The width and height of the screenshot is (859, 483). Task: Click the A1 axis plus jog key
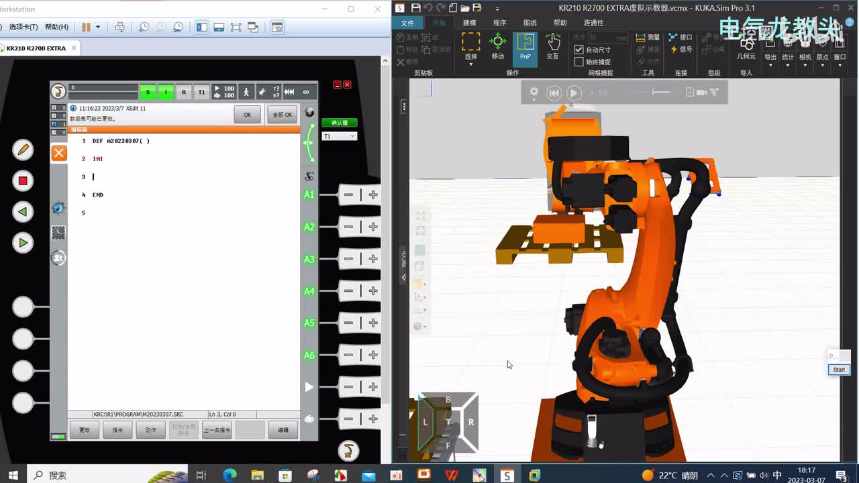(373, 195)
